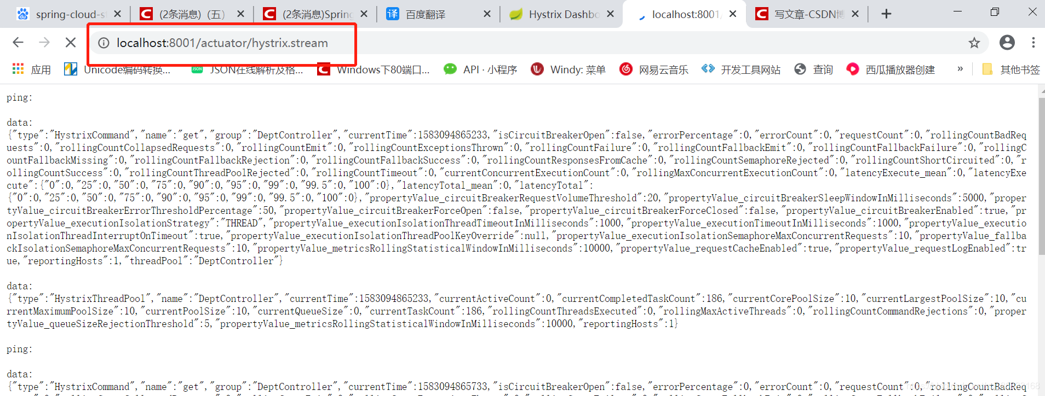Bookmark this page with the star icon

coord(974,43)
